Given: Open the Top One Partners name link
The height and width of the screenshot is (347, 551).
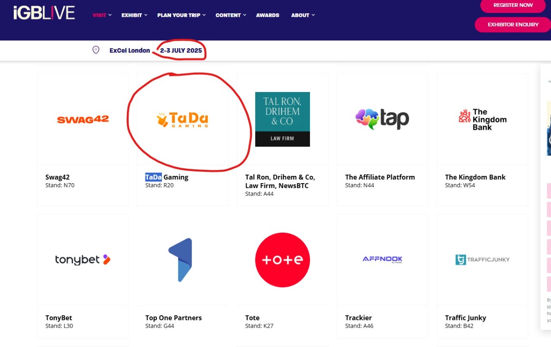Looking at the screenshot, I should pos(173,318).
